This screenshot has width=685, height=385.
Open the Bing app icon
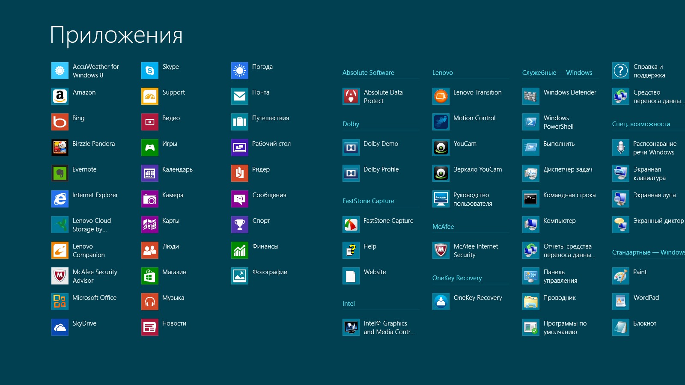tap(60, 122)
